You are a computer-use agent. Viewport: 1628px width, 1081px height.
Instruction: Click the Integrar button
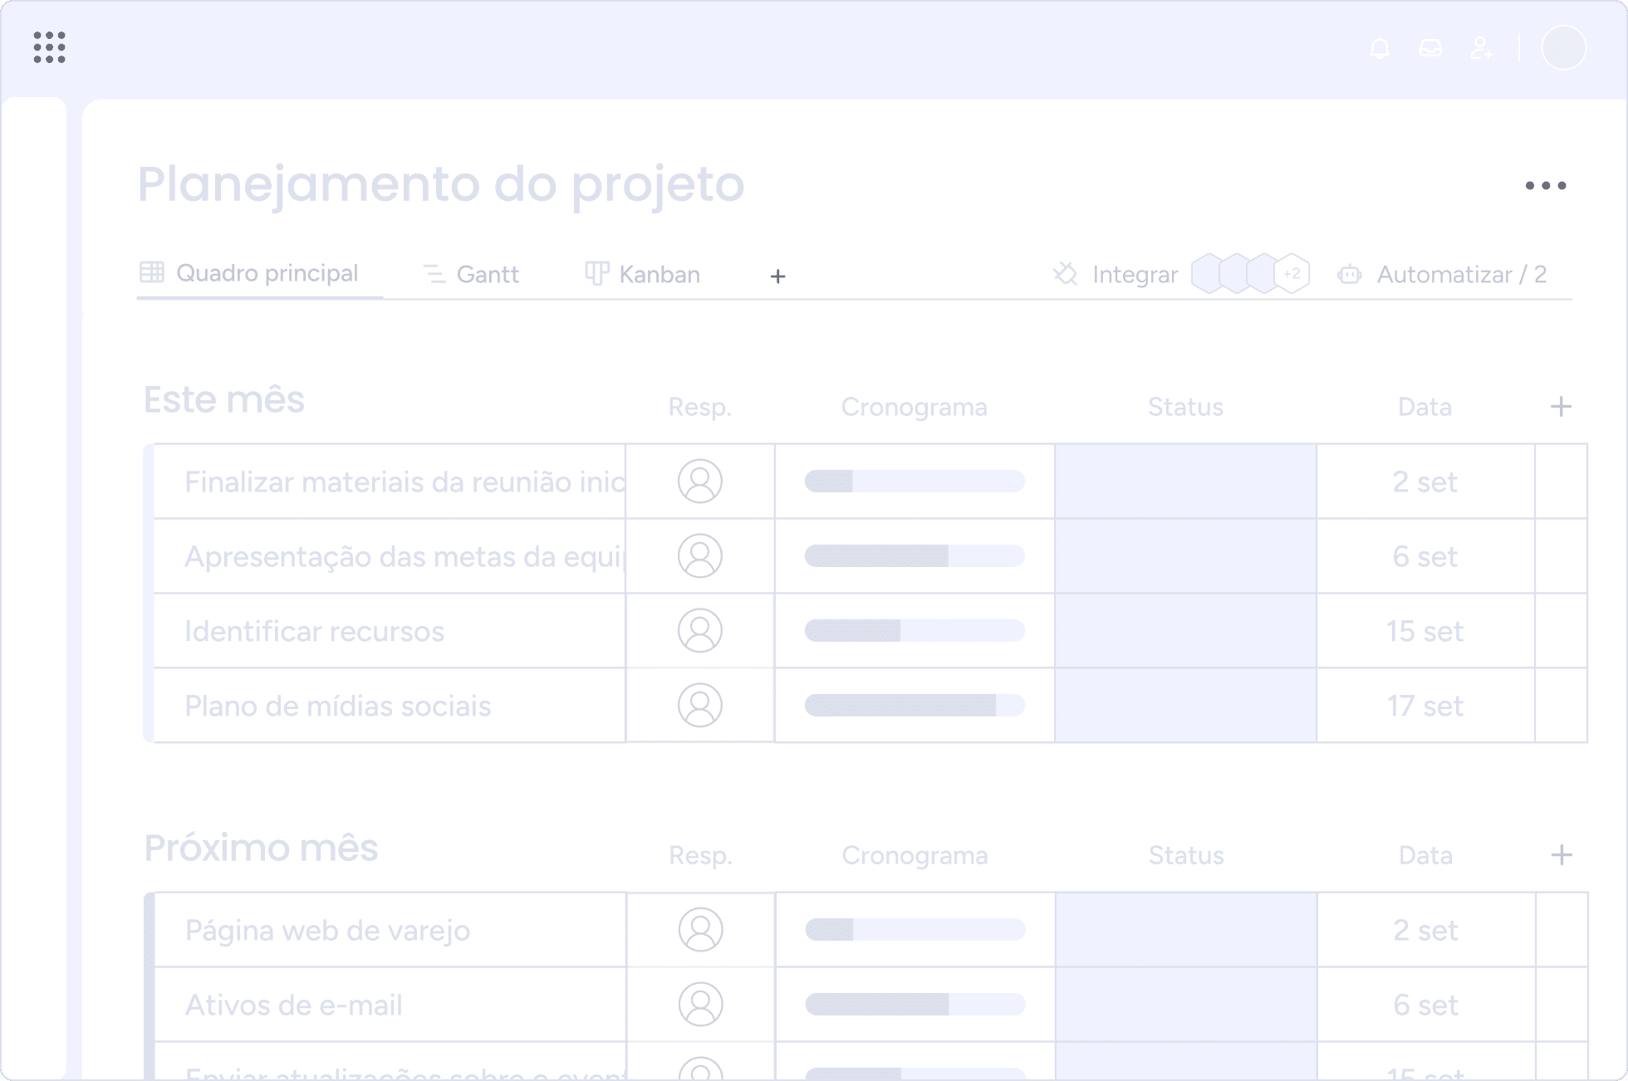tap(1116, 275)
